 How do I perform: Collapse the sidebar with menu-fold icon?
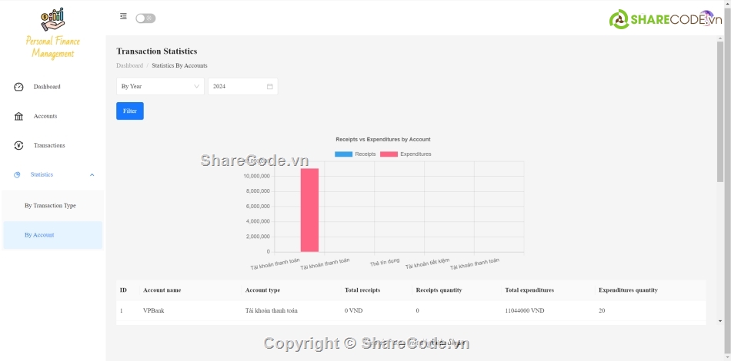pos(123,16)
